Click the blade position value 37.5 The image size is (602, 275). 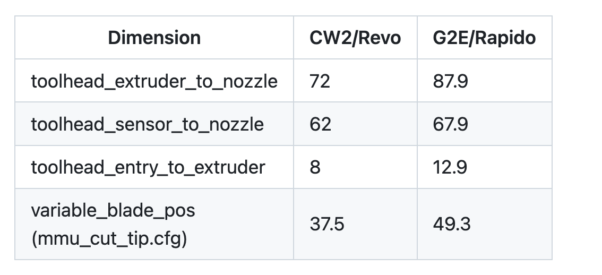coord(326,225)
